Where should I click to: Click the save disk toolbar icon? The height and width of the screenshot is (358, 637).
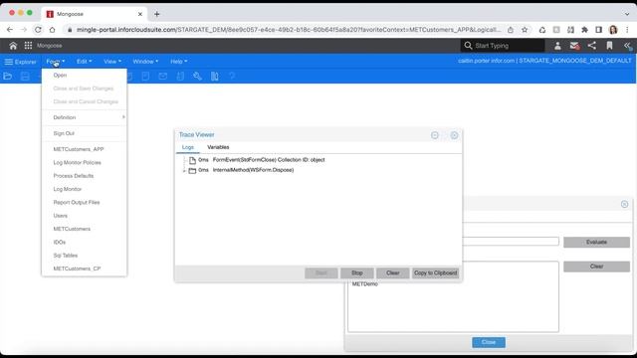point(25,76)
